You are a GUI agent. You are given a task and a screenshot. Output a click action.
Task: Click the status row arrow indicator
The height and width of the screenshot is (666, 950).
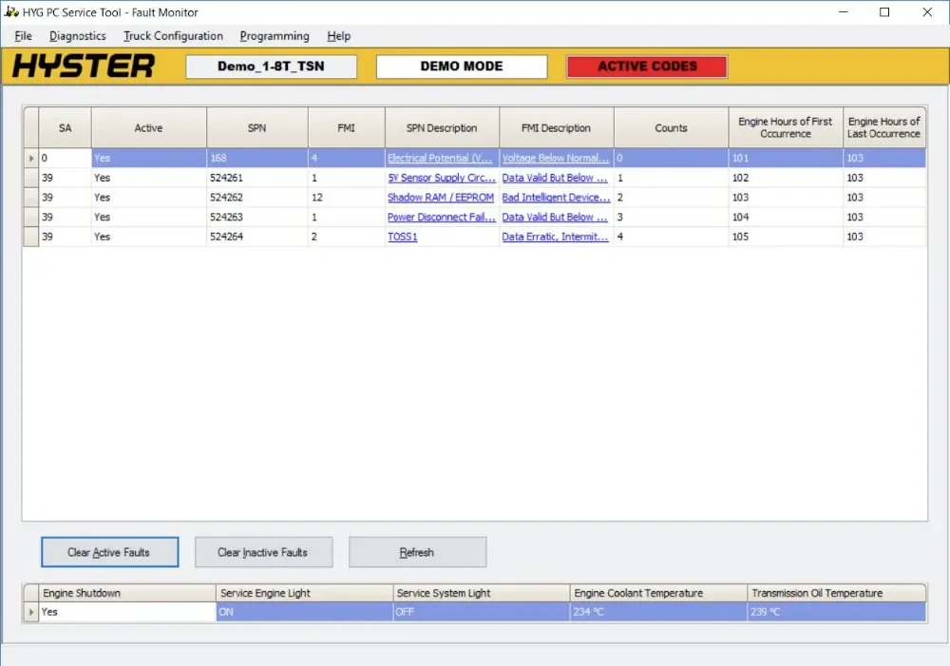tap(31, 612)
